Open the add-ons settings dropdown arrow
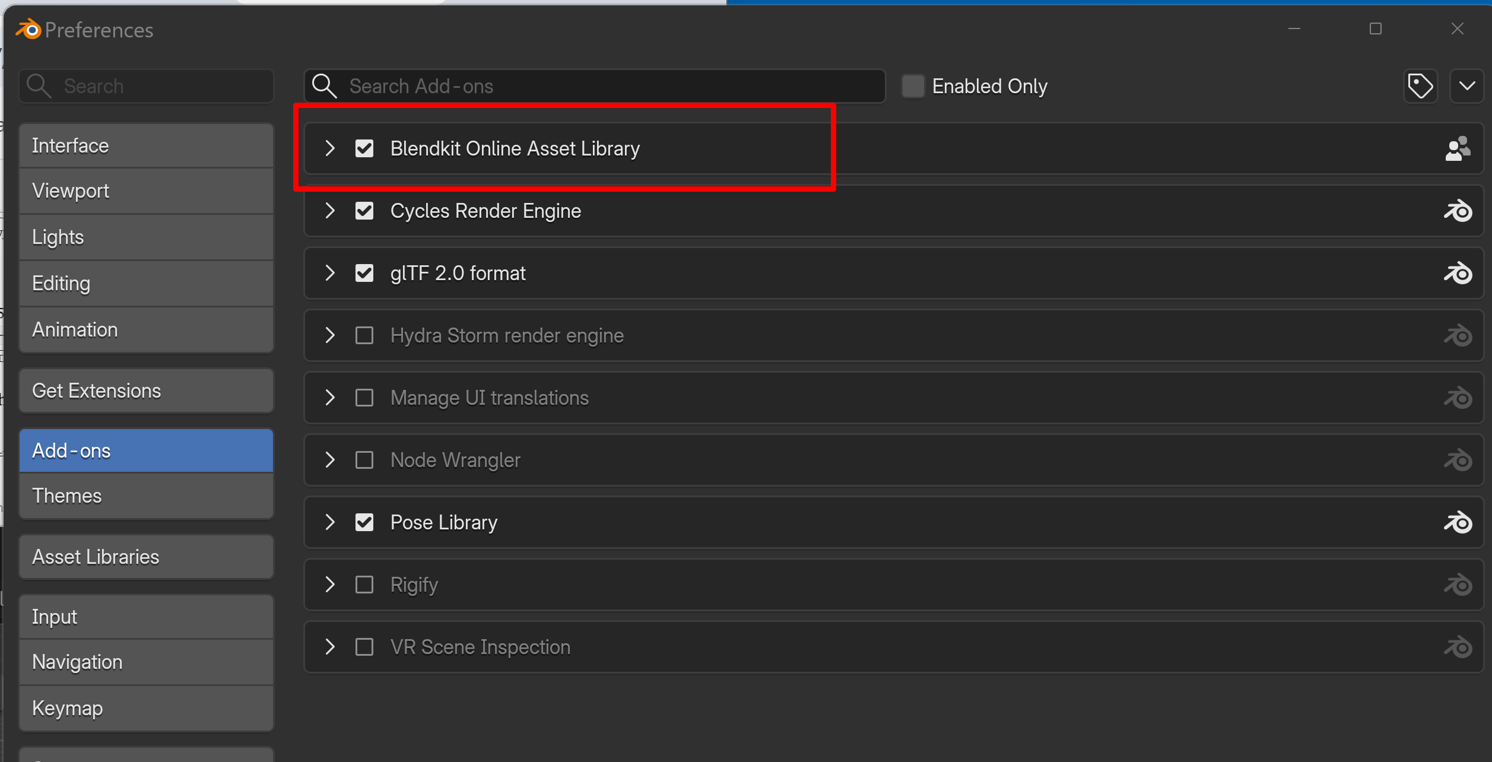 coord(1466,86)
